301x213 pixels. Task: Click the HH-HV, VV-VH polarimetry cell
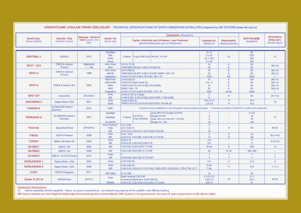pyautogui.click(x=159, y=57)
